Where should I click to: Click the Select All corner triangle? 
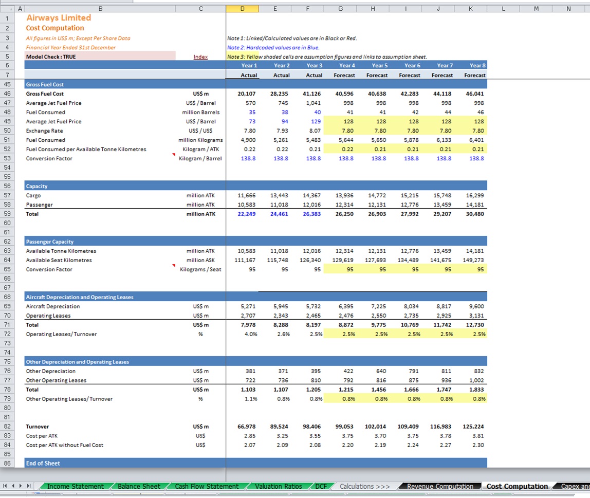click(x=7, y=8)
